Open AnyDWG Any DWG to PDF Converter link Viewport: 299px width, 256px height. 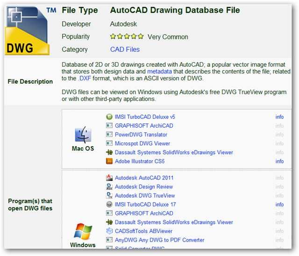coord(160,240)
